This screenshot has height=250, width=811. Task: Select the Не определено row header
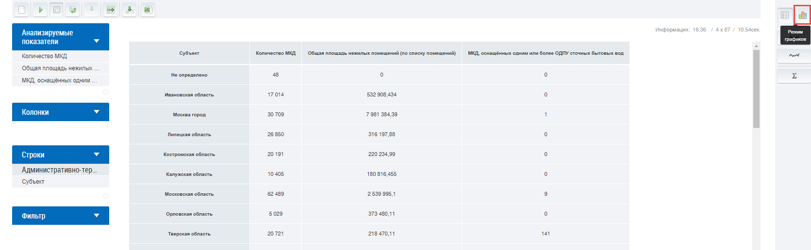(x=189, y=75)
